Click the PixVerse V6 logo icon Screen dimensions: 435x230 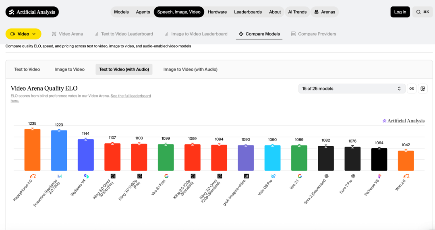coord(379,176)
